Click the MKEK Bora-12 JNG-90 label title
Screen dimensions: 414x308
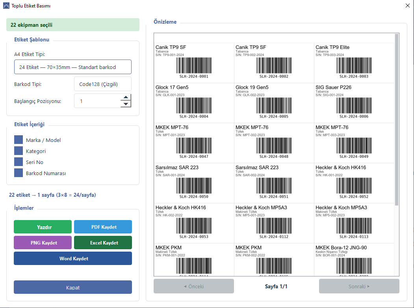coord(341,247)
